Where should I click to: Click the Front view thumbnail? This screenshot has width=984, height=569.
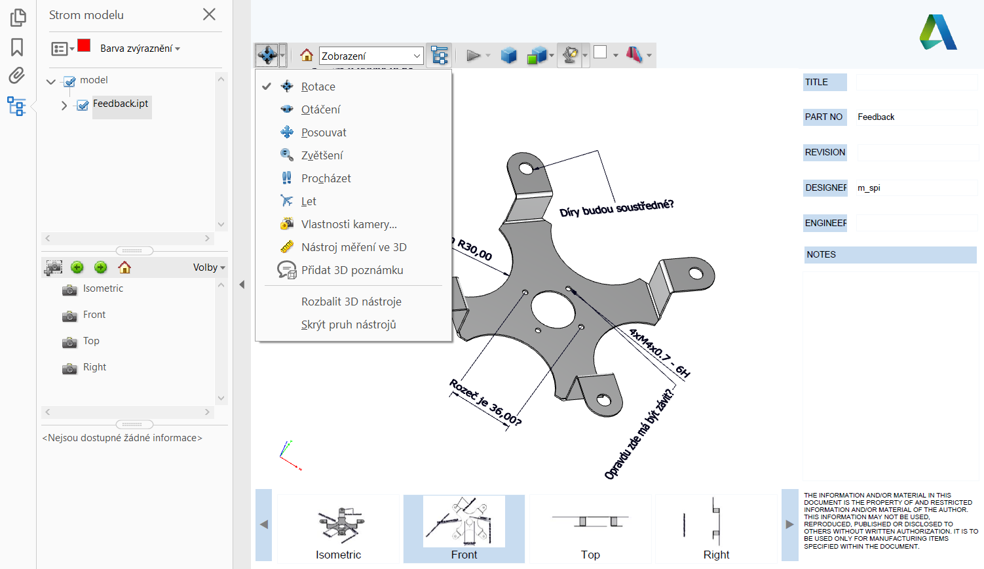click(x=464, y=528)
